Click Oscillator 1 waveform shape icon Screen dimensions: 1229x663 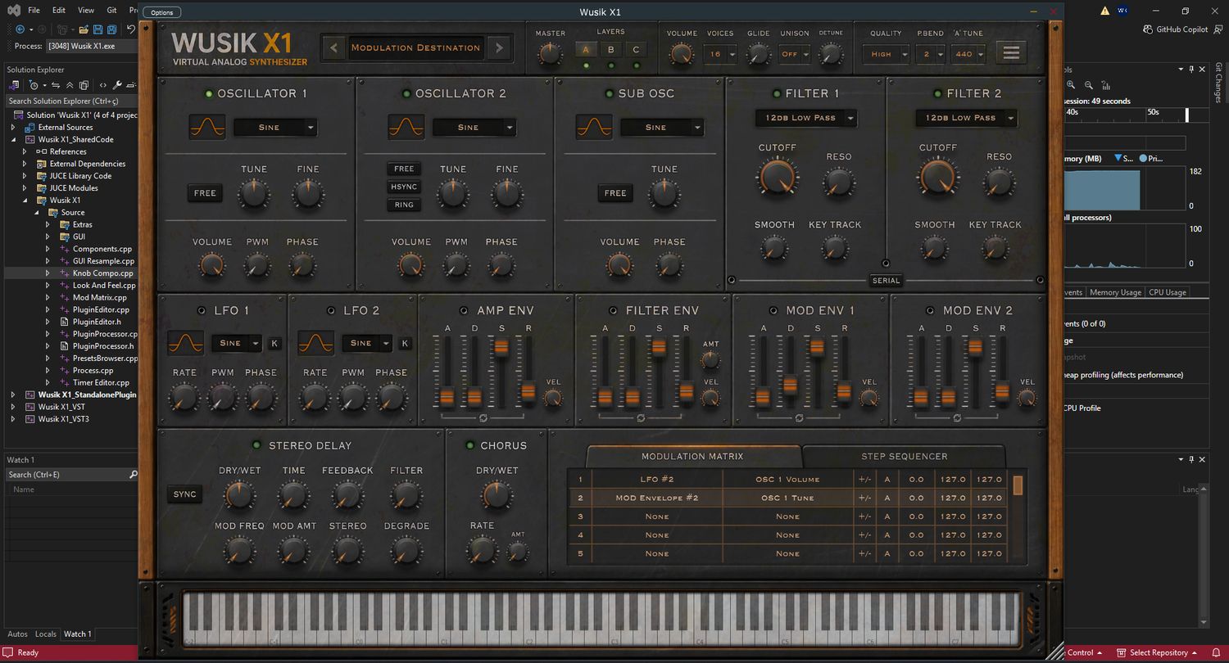pos(207,127)
